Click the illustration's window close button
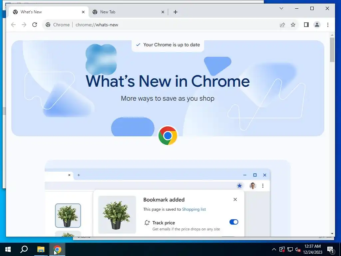The width and height of the screenshot is (341, 256). tap(265, 175)
